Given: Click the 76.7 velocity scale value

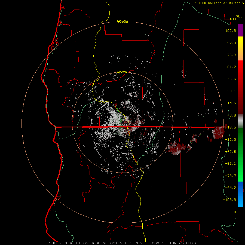Looking at the screenshot, I should [232, 55].
